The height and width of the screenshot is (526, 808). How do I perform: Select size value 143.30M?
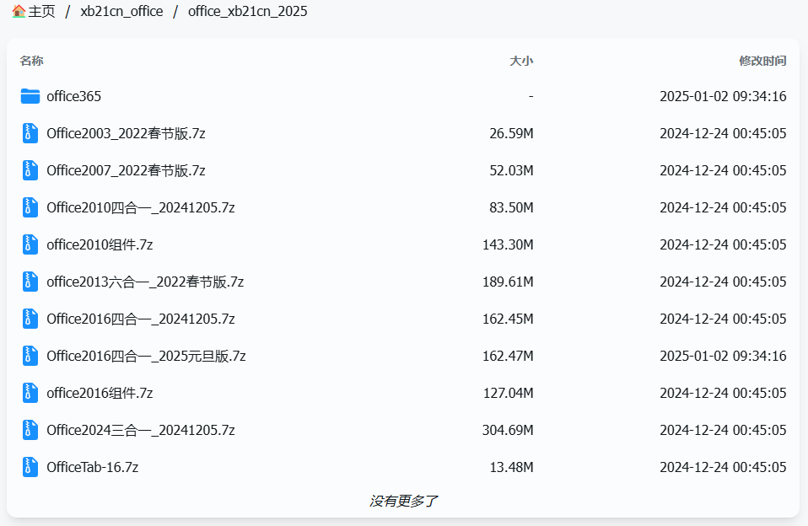[508, 244]
